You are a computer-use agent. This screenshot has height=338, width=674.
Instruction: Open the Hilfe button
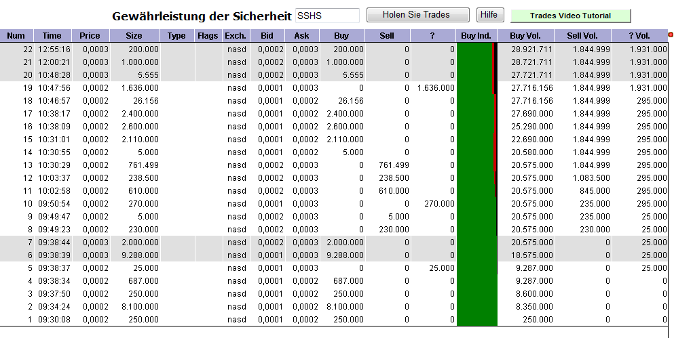490,15
